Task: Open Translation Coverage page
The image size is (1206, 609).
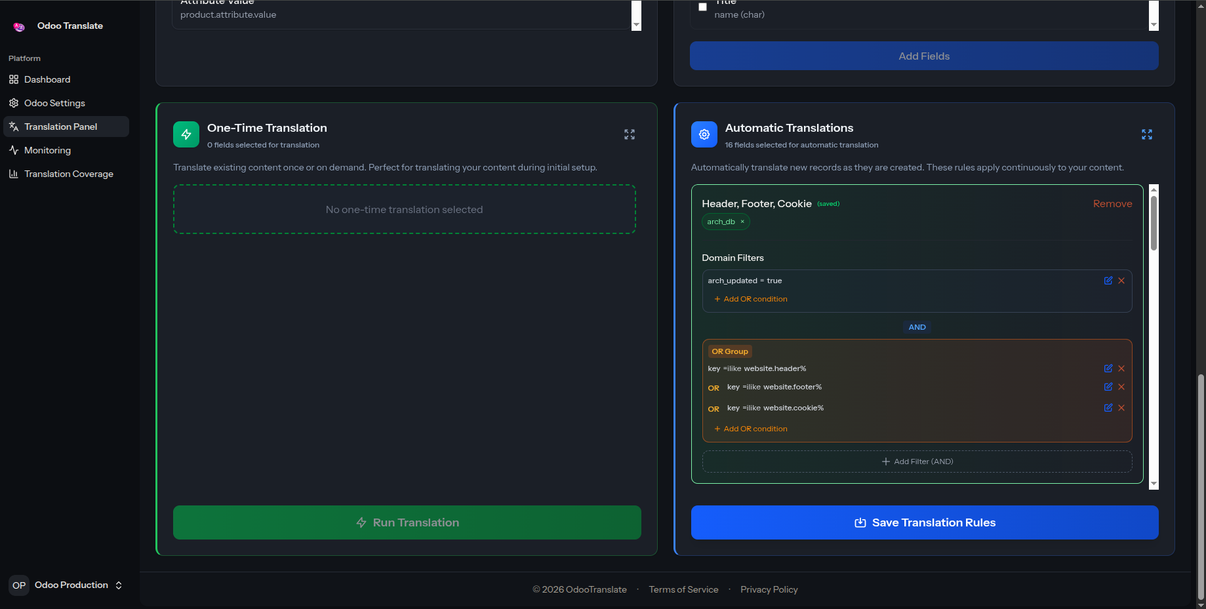Action: click(66, 174)
